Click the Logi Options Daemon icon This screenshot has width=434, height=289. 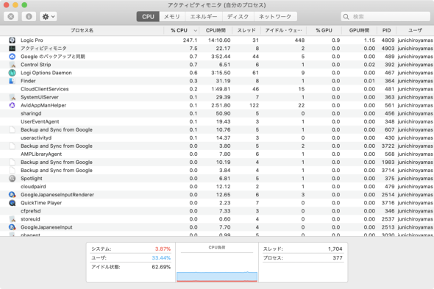pos(12,73)
